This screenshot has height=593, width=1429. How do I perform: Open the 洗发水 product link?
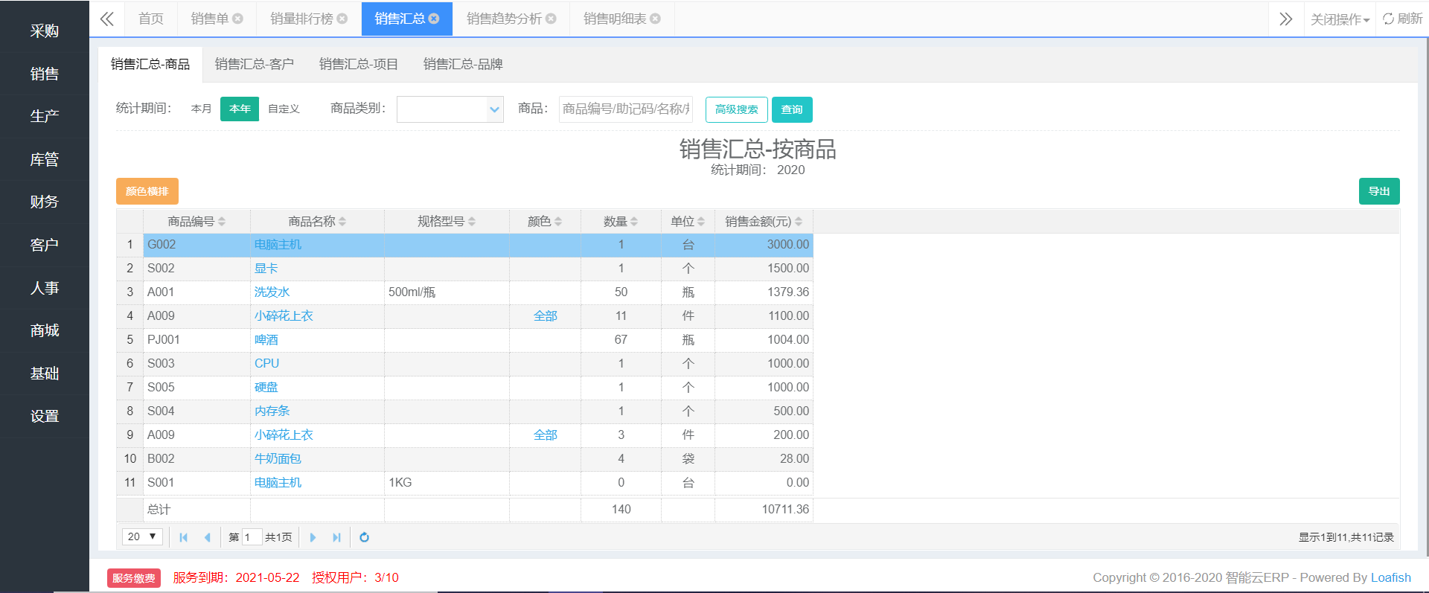272,292
